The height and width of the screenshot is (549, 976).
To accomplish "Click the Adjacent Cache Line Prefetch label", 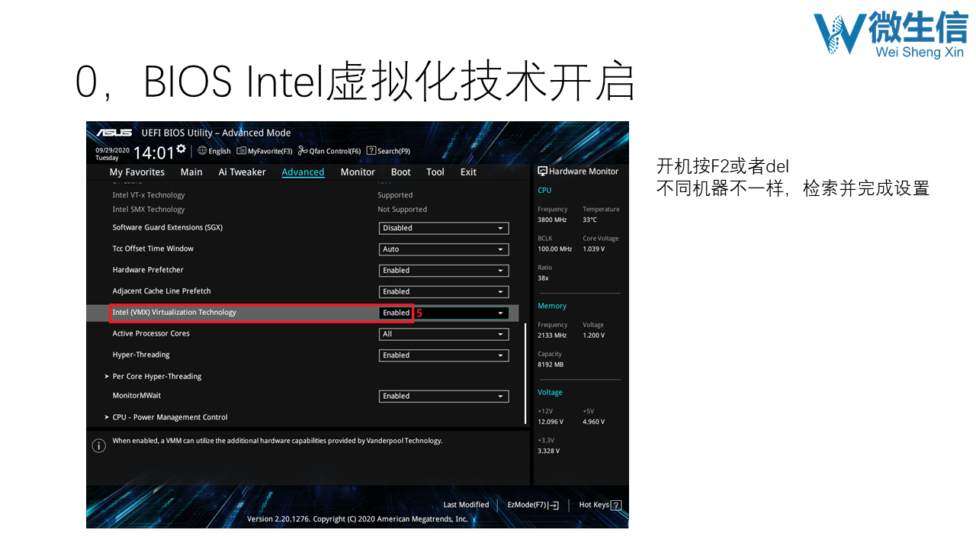I will tap(162, 291).
